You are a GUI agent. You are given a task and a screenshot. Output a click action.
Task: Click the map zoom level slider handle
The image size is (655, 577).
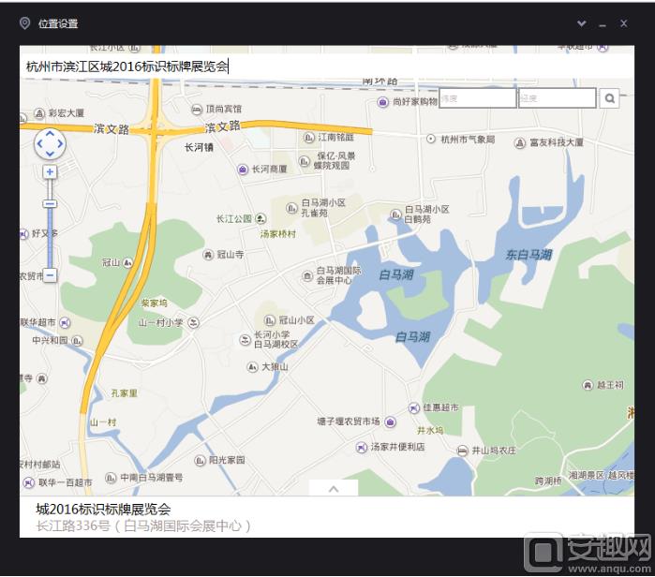point(50,203)
